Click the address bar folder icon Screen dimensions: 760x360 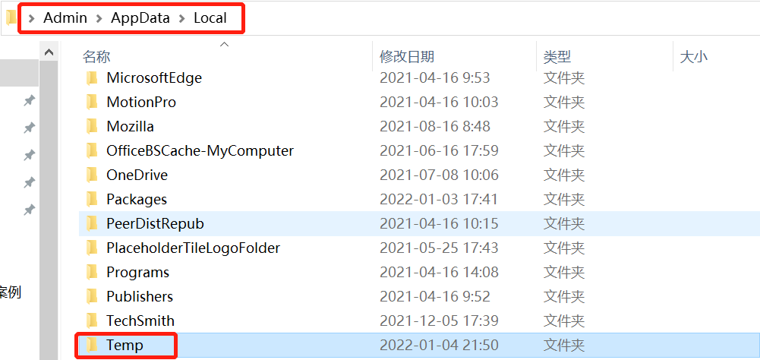click(11, 18)
